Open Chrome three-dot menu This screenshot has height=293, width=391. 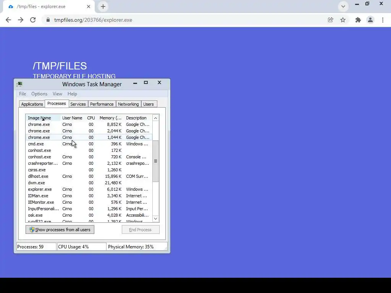pos(383,20)
